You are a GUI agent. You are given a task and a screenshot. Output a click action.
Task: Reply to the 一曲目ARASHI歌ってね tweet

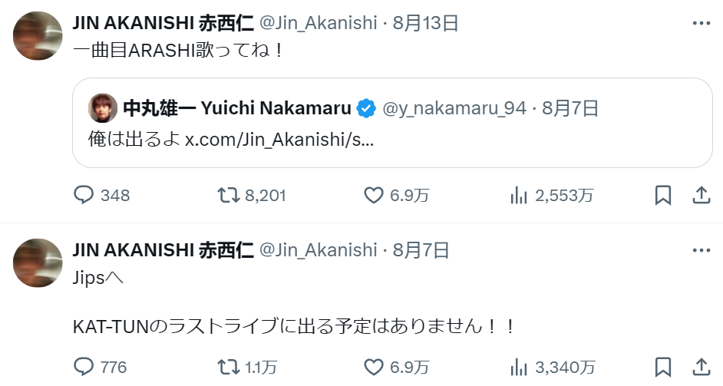[x=83, y=196]
